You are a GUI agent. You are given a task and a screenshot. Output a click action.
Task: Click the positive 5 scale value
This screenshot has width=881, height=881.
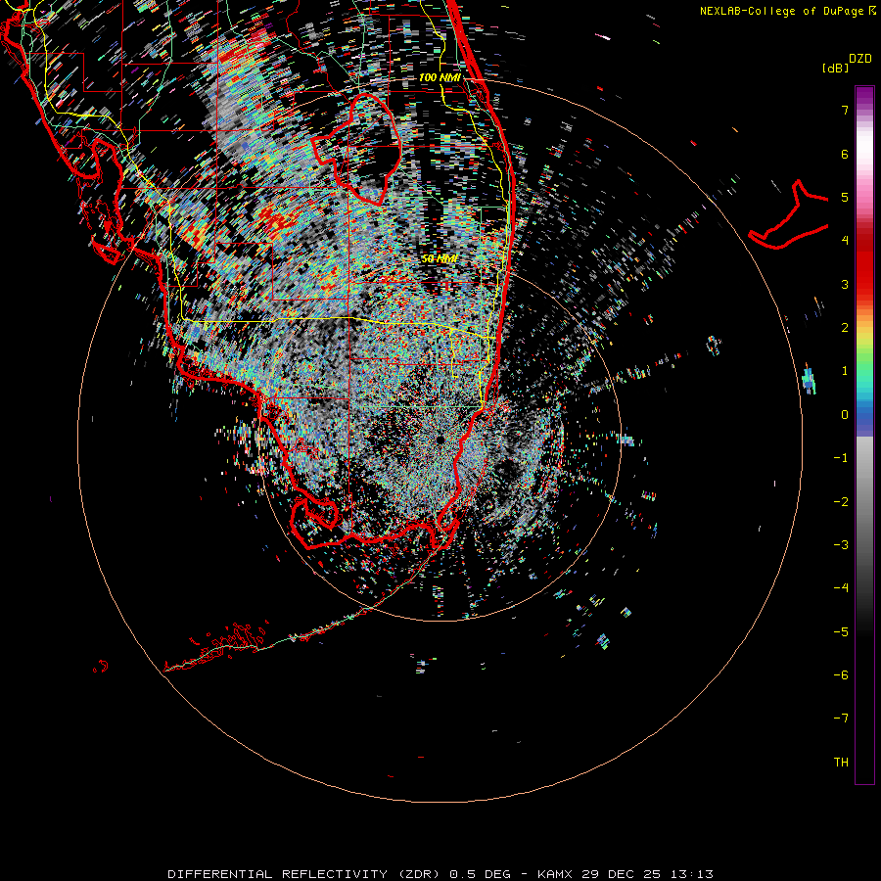coord(845,197)
